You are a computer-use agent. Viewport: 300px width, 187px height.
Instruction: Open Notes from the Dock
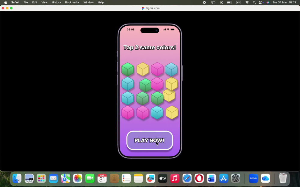[138, 178]
